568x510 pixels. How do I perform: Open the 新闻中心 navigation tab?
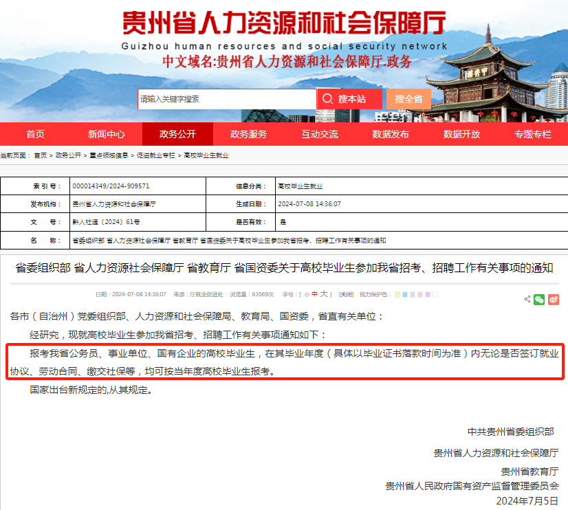tap(106, 134)
